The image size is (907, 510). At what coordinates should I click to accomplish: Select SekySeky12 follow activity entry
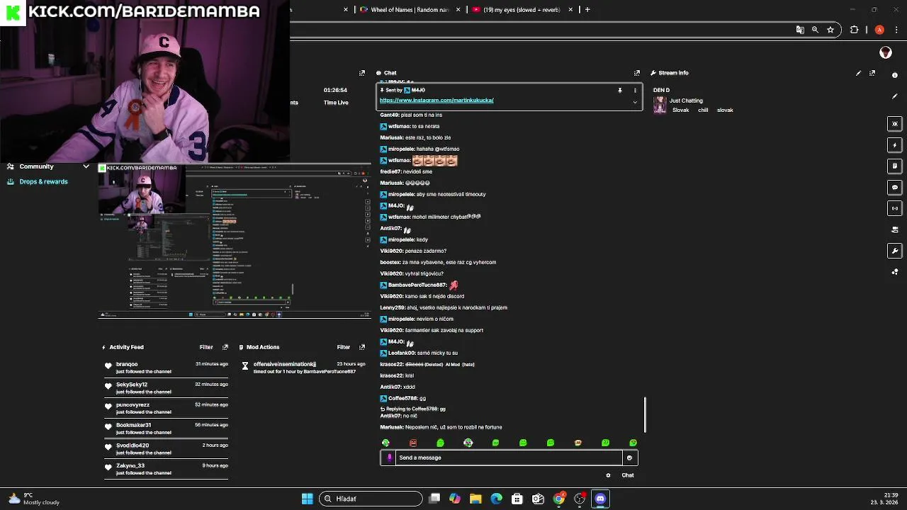coord(167,388)
